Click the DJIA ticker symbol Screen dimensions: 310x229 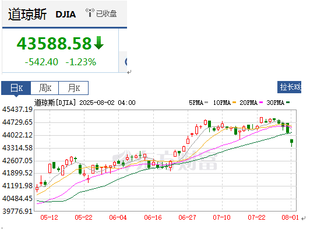pos(66,15)
